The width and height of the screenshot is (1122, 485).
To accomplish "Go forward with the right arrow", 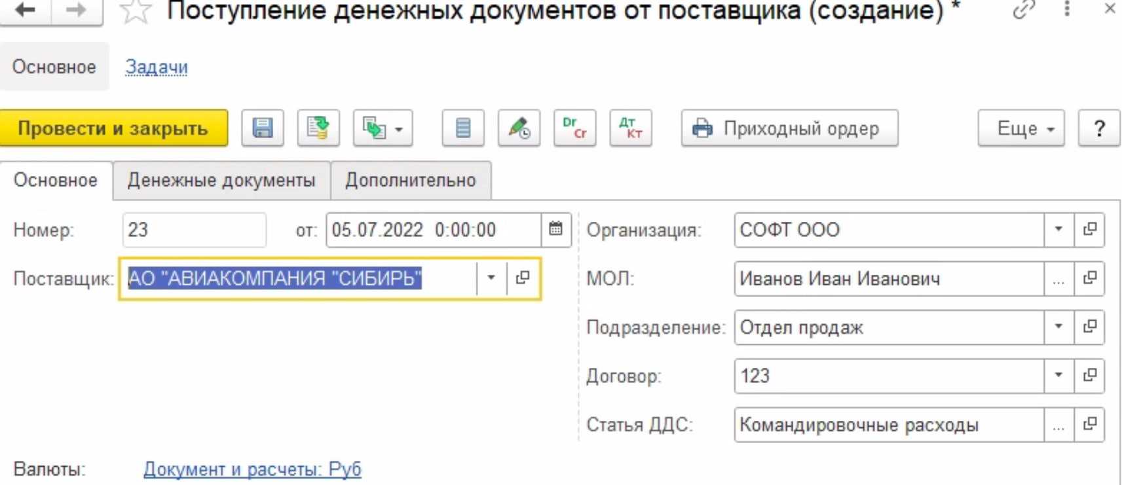I will point(77,10).
